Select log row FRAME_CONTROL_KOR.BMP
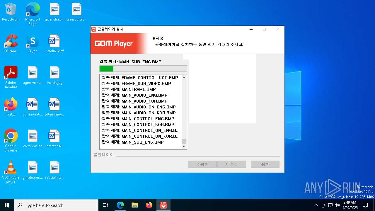The height and width of the screenshot is (211, 375). (140, 78)
